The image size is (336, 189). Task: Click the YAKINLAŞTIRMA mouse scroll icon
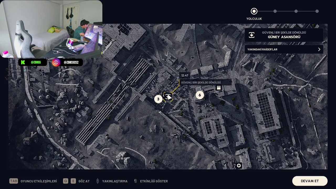pyautogui.click(x=97, y=181)
